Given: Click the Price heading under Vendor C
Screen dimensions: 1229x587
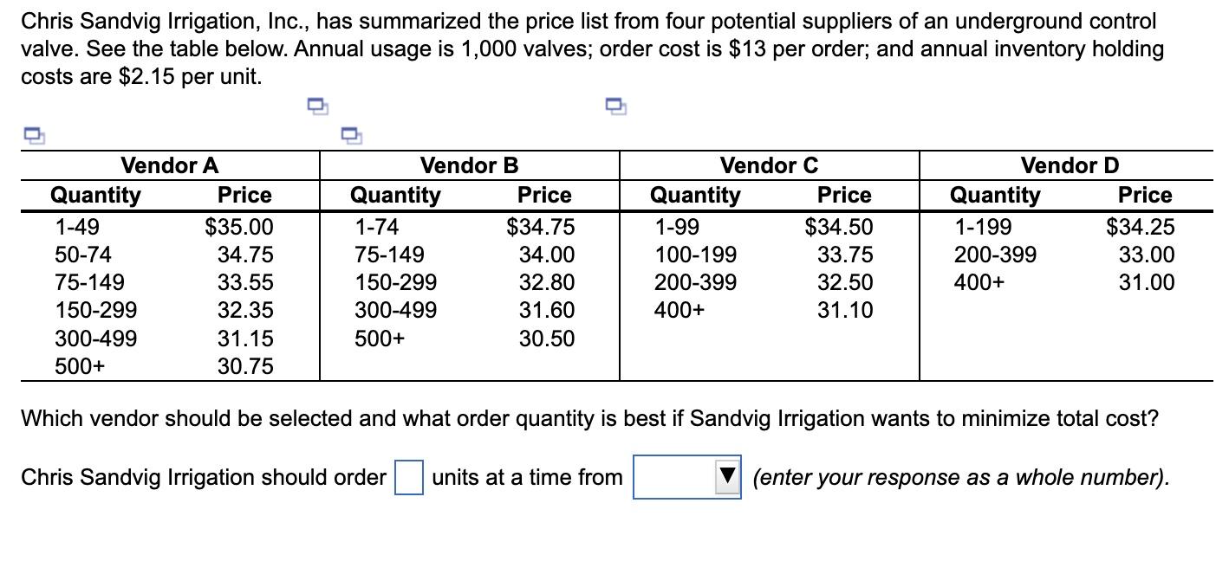Looking at the screenshot, I should pyautogui.click(x=843, y=195).
